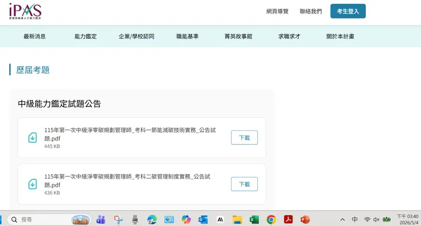Open the 能力鑑定 menu
The image size is (421, 226).
[x=86, y=36]
